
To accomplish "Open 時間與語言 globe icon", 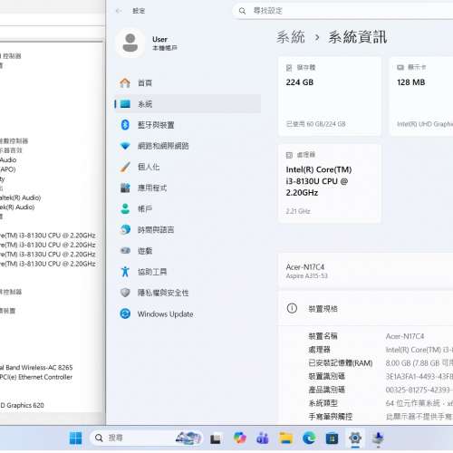I will click(125, 229).
